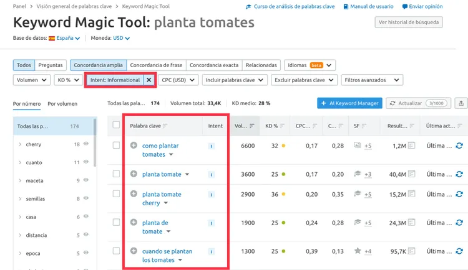Open Excluir palabras clave dropdown
Viewport: 468px width, 270px height.
[304, 80]
